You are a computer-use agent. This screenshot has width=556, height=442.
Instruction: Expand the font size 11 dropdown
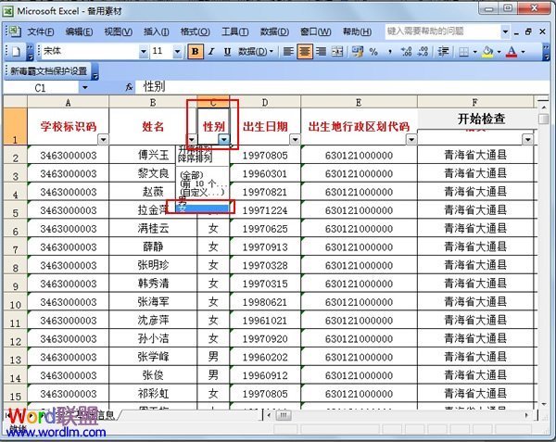[x=180, y=52]
